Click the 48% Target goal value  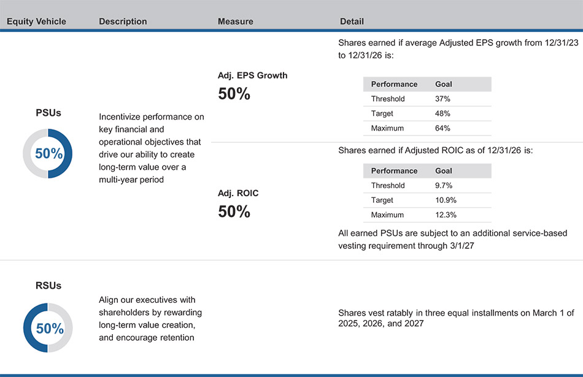click(442, 113)
